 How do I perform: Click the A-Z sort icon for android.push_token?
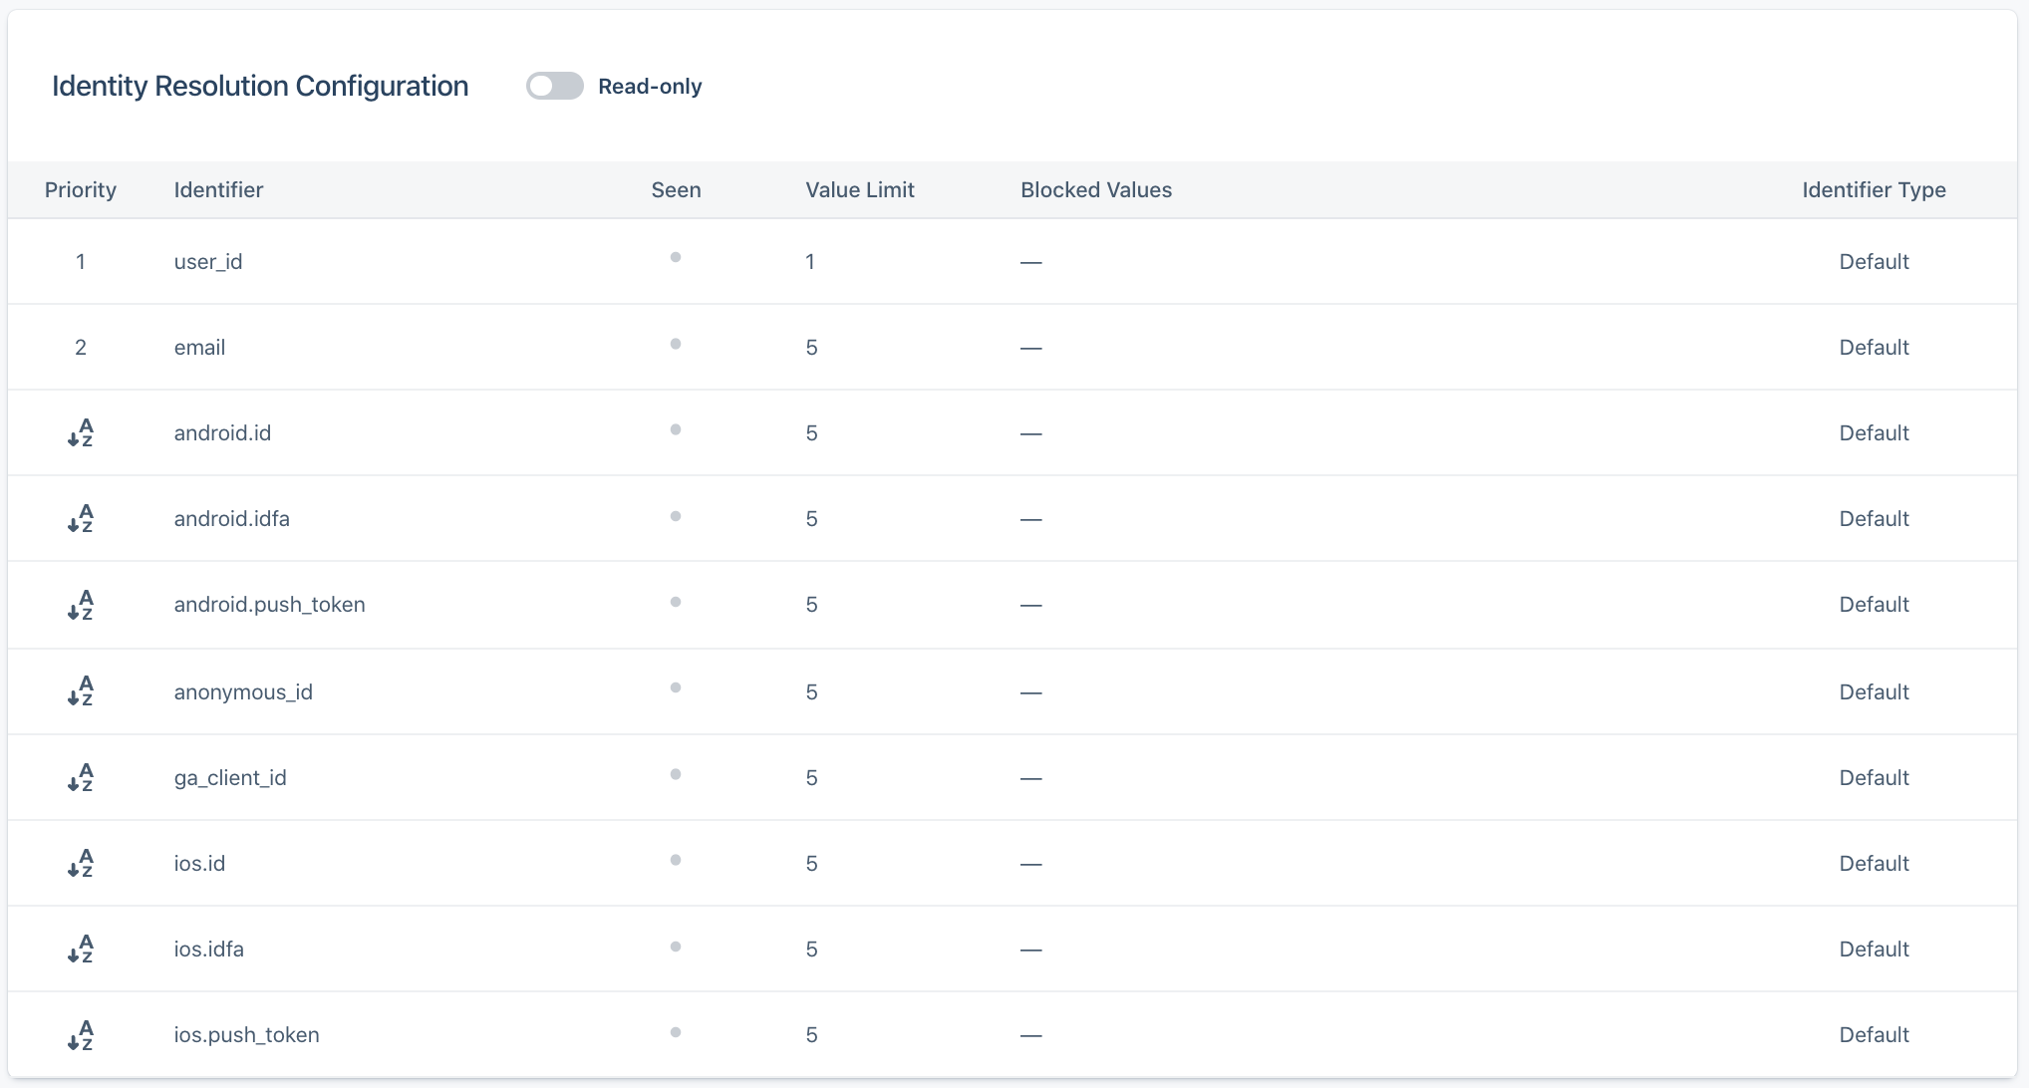coord(81,605)
